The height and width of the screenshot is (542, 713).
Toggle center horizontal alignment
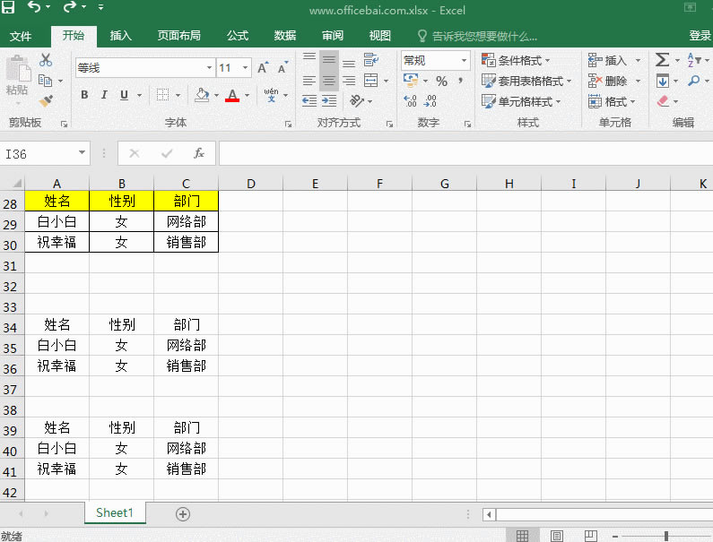click(x=329, y=81)
